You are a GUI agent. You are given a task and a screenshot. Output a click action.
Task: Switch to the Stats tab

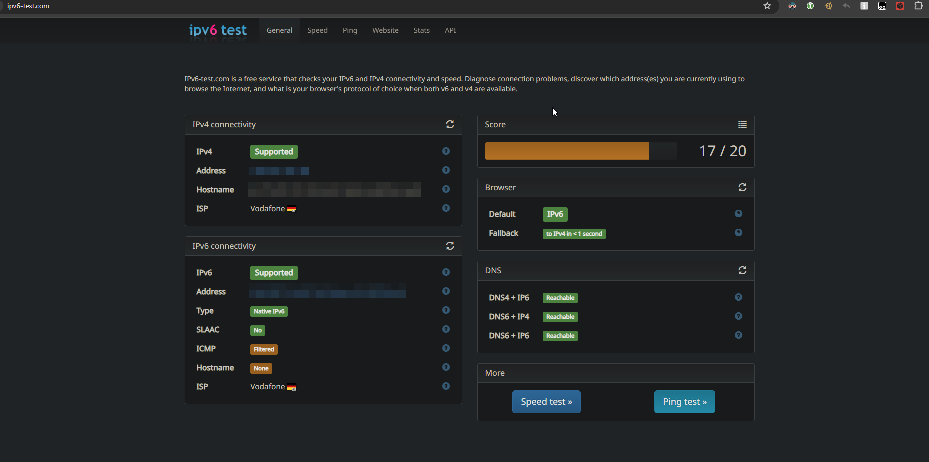(421, 30)
